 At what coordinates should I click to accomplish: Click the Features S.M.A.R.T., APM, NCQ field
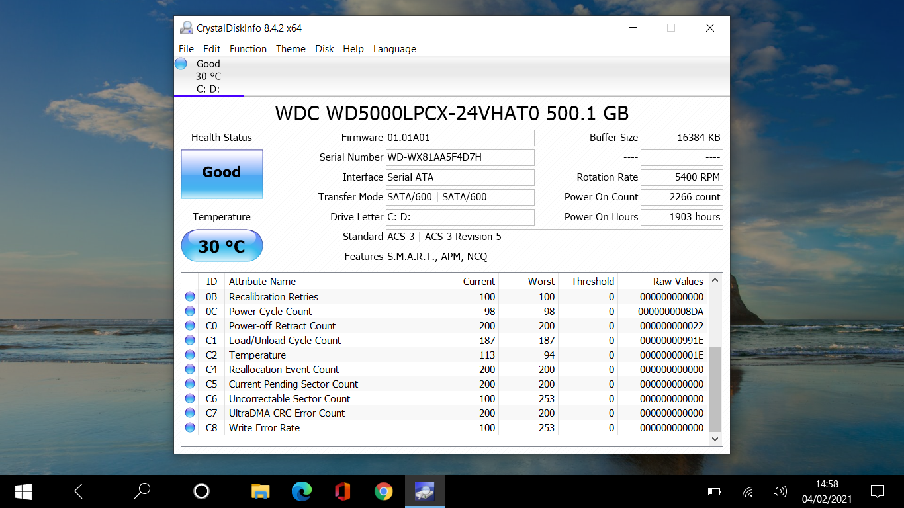[555, 257]
